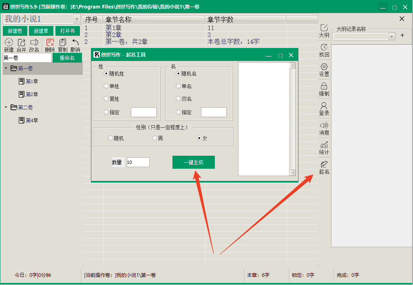The height and width of the screenshot is (285, 413).
Task: Click the name results list scrollbar
Action: click(x=292, y=119)
